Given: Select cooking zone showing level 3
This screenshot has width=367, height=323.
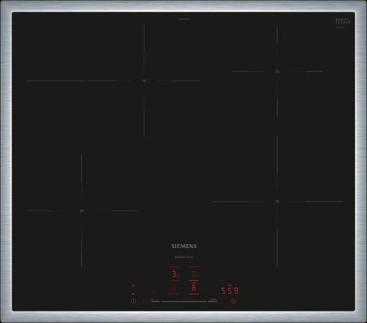Looking at the screenshot, I should click(x=174, y=274).
